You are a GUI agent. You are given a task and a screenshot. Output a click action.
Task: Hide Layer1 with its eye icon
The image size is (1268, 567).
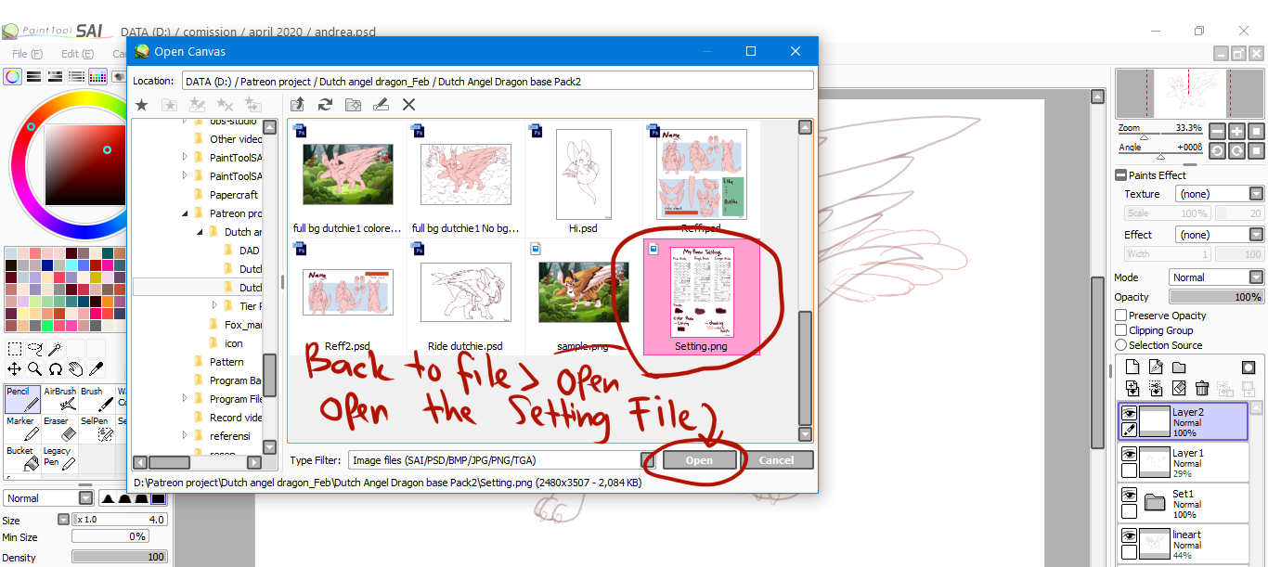pos(1129,454)
